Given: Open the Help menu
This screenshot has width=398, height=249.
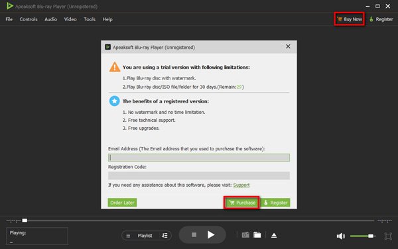Looking at the screenshot, I should pos(107,19).
